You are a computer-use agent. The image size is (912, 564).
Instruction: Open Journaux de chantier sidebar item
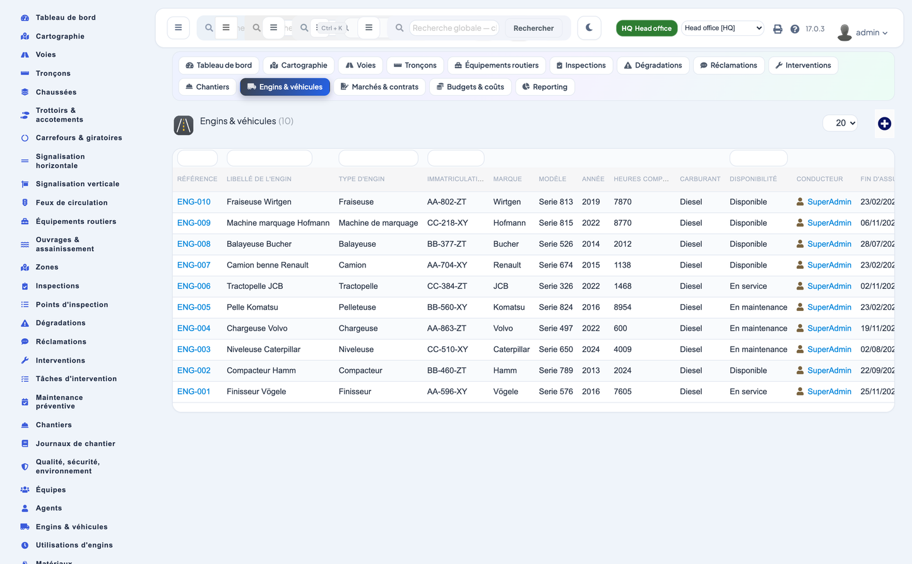point(76,444)
